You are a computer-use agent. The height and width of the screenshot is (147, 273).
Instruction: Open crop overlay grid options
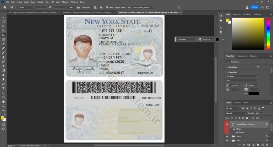pyautogui.click(x=95, y=7)
